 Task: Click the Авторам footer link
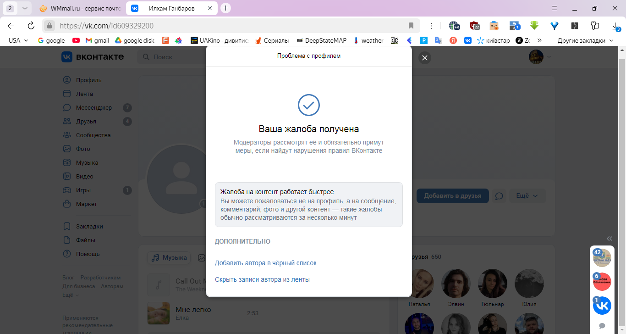coord(112,286)
